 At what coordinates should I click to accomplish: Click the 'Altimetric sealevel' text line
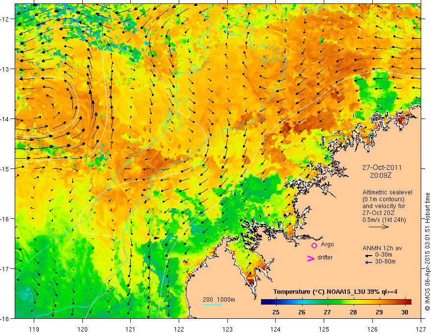pos(387,192)
